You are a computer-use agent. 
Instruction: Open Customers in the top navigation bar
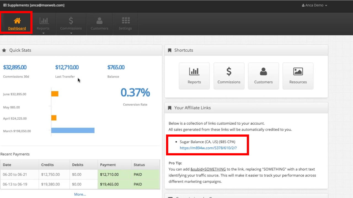(100, 24)
